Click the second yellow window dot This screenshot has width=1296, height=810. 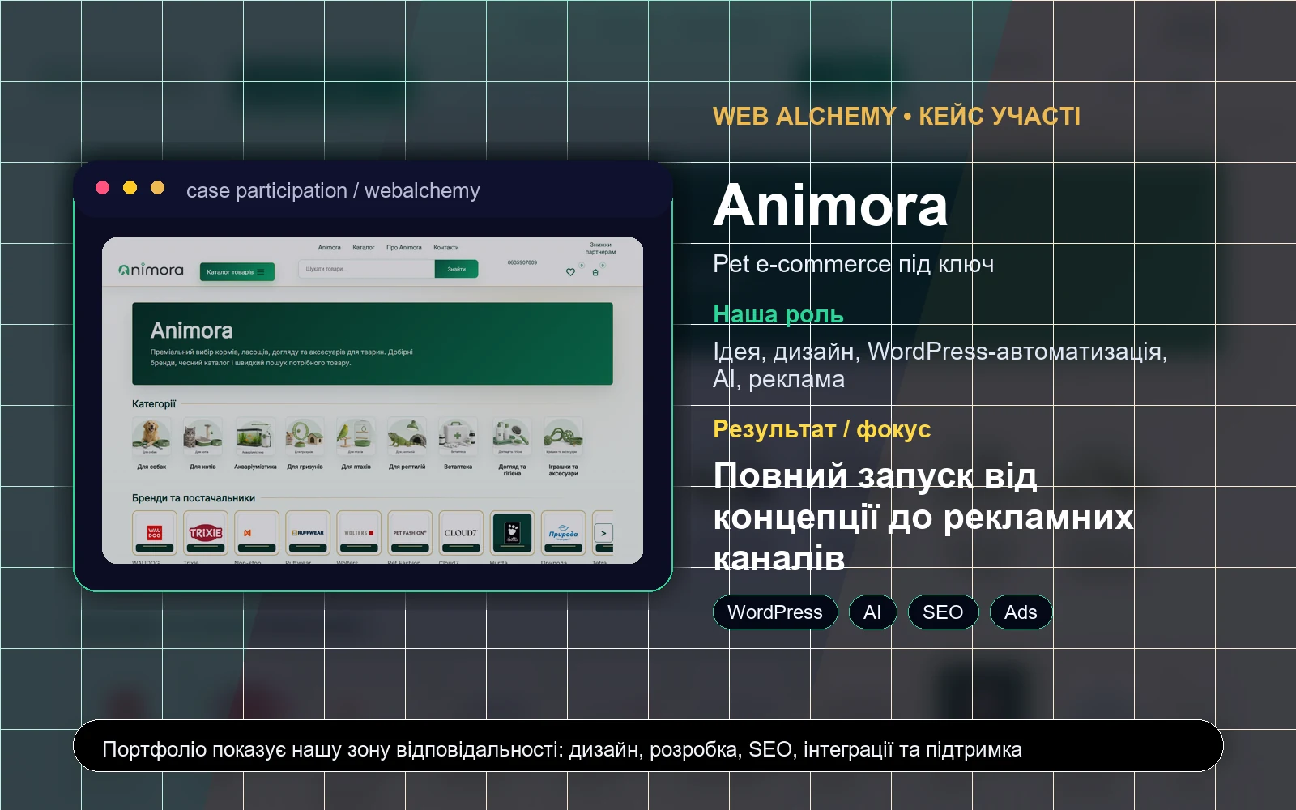click(158, 188)
